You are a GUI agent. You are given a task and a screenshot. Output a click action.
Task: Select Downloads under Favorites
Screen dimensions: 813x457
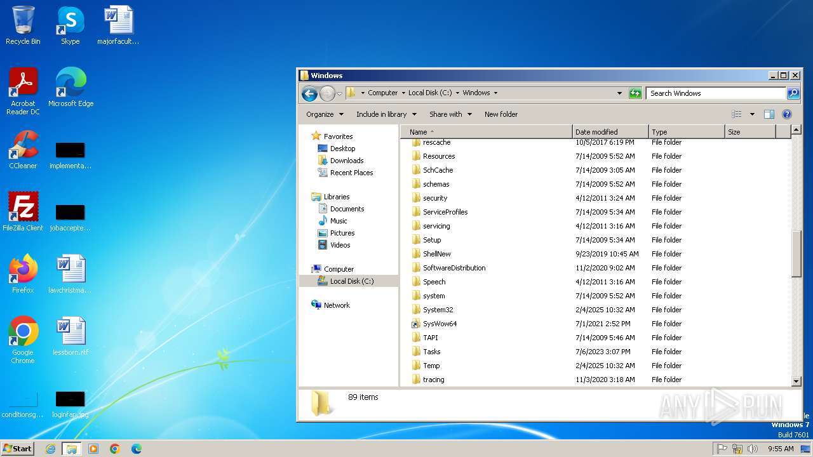(346, 161)
